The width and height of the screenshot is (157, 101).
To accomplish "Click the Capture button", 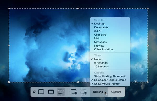I will (116, 92).
